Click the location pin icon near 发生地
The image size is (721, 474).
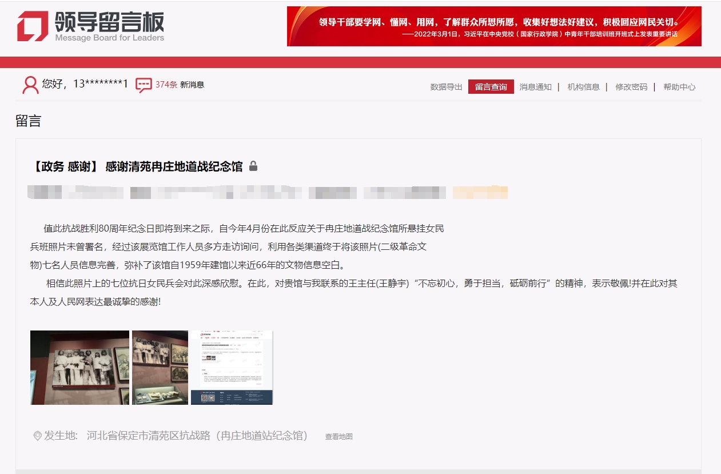(37, 436)
